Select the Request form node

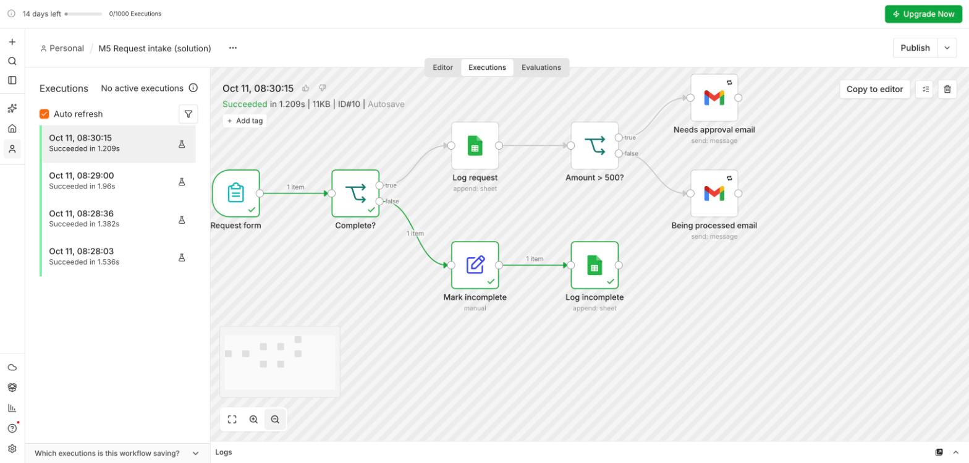(x=236, y=193)
